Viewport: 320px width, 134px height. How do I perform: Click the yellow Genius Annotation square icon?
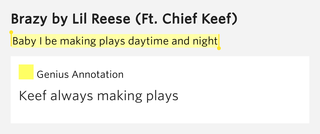tap(26, 72)
